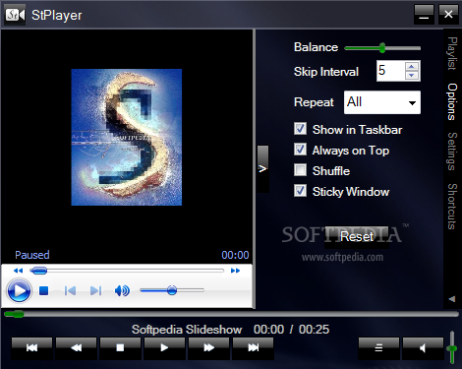Go to next item using blue embedded player icon
This screenshot has width=462, height=369.
click(95, 291)
